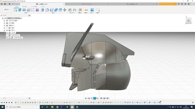This screenshot has height=109, width=195.
Task: Click the Fillet tool icon
Action: 47,10
